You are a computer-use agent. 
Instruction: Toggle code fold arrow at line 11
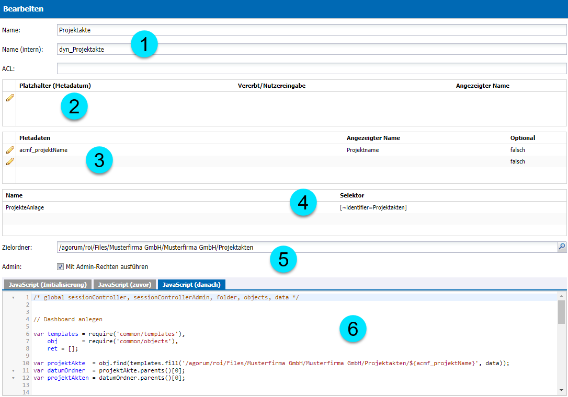(14, 370)
